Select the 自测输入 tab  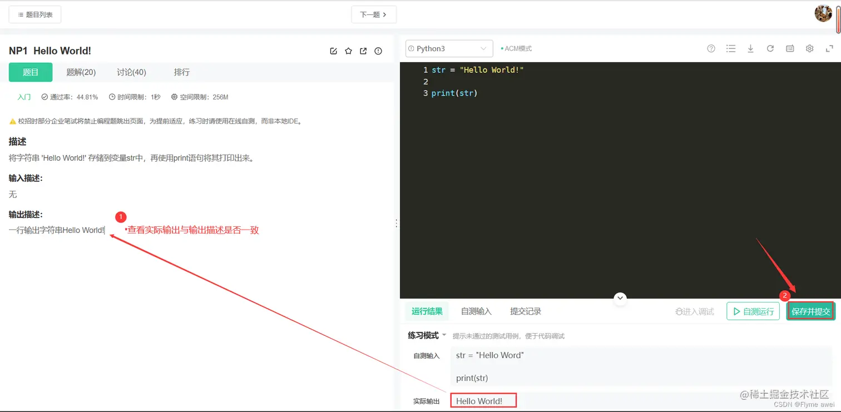click(x=476, y=311)
